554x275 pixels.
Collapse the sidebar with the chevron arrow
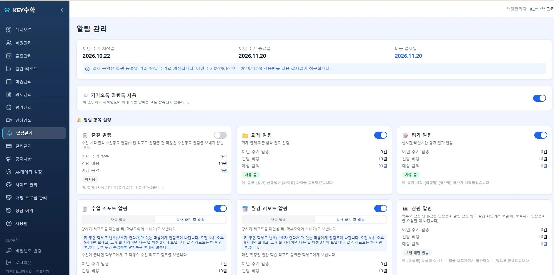(x=62, y=10)
